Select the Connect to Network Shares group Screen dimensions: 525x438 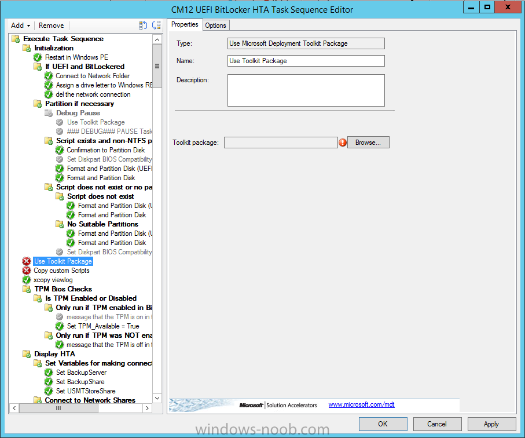point(90,400)
